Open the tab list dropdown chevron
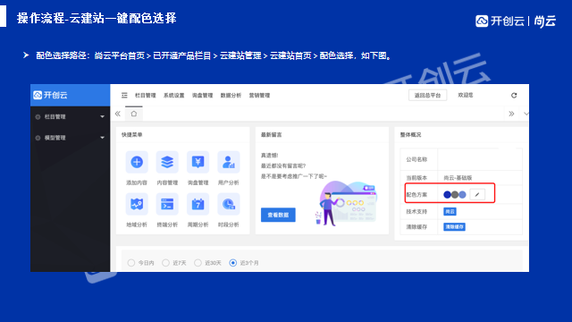572x322 pixels. point(526,114)
